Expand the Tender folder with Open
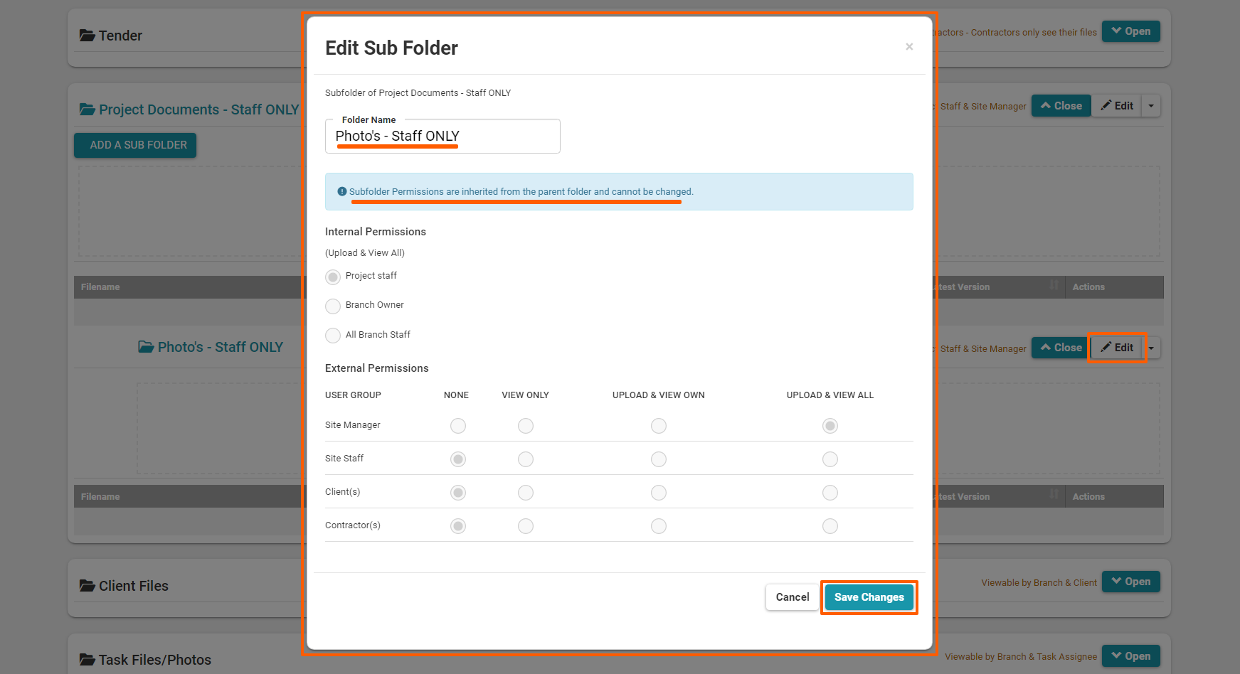Image resolution: width=1240 pixels, height=674 pixels. [1130, 31]
